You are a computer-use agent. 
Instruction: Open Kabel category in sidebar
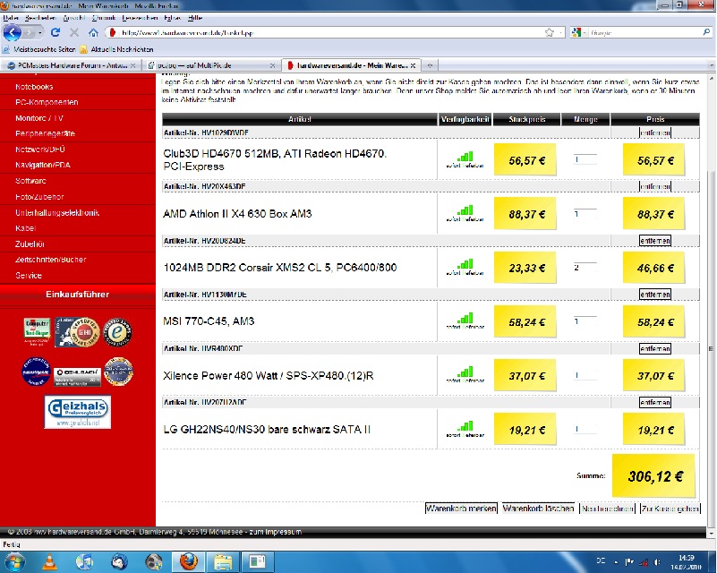[x=25, y=227]
